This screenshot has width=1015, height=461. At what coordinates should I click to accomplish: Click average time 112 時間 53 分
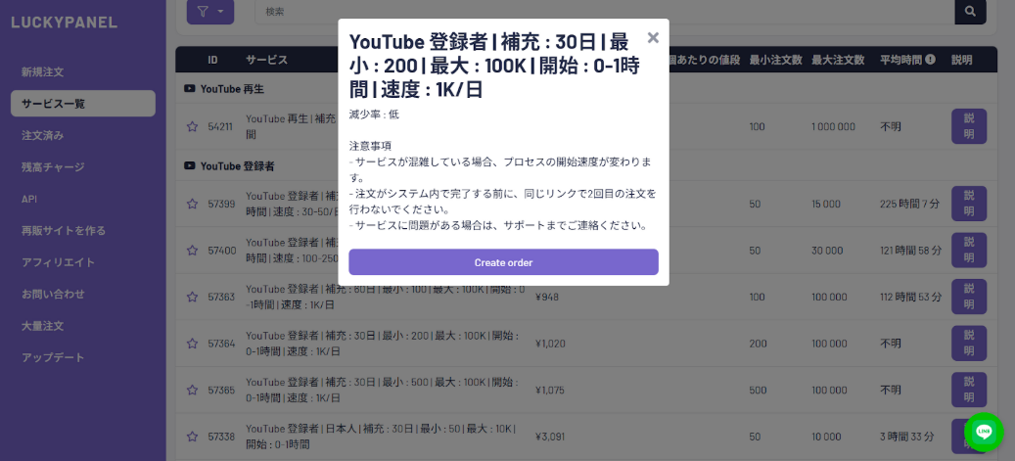pos(910,297)
